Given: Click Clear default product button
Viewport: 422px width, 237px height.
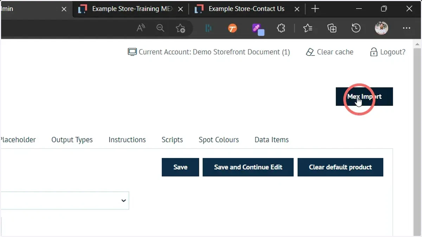Looking at the screenshot, I should coord(340,167).
